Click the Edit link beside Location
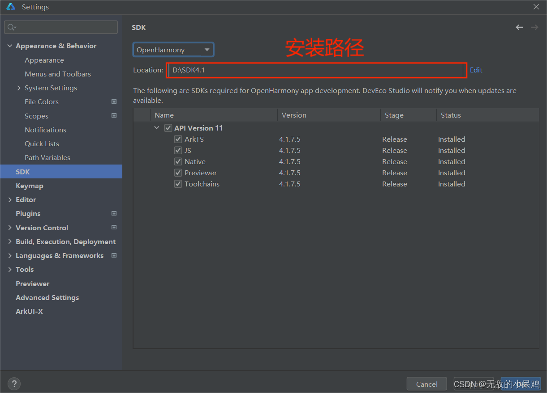The height and width of the screenshot is (393, 547). point(476,70)
